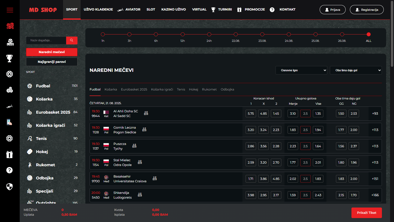Select the 24h time filter point
This screenshot has width=394, height=222.
209,34
